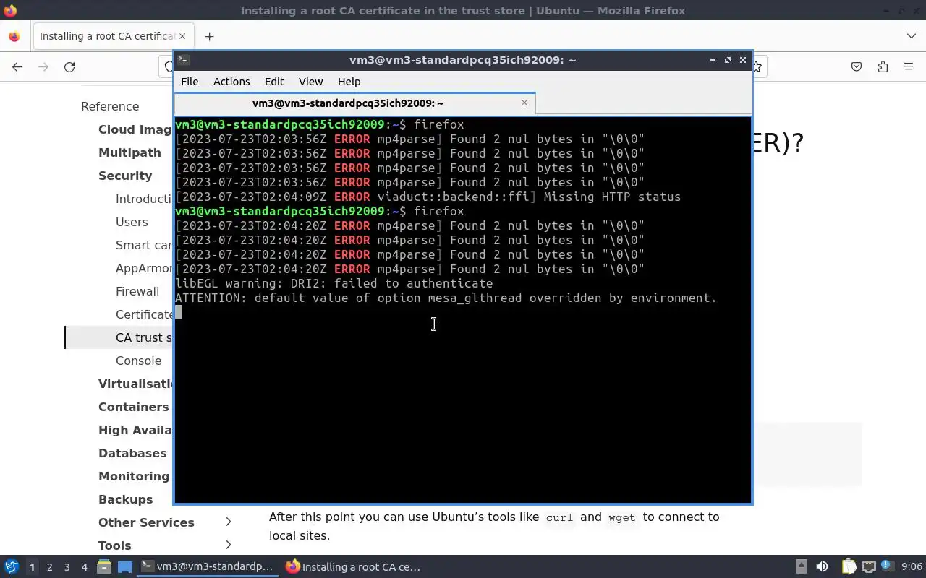The image size is (926, 578).
Task: Open the Security sidebar link
Action: pyautogui.click(x=125, y=176)
